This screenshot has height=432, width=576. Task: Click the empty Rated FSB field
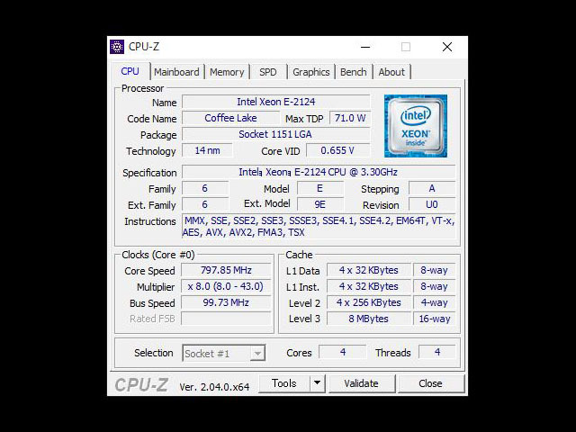(226, 319)
